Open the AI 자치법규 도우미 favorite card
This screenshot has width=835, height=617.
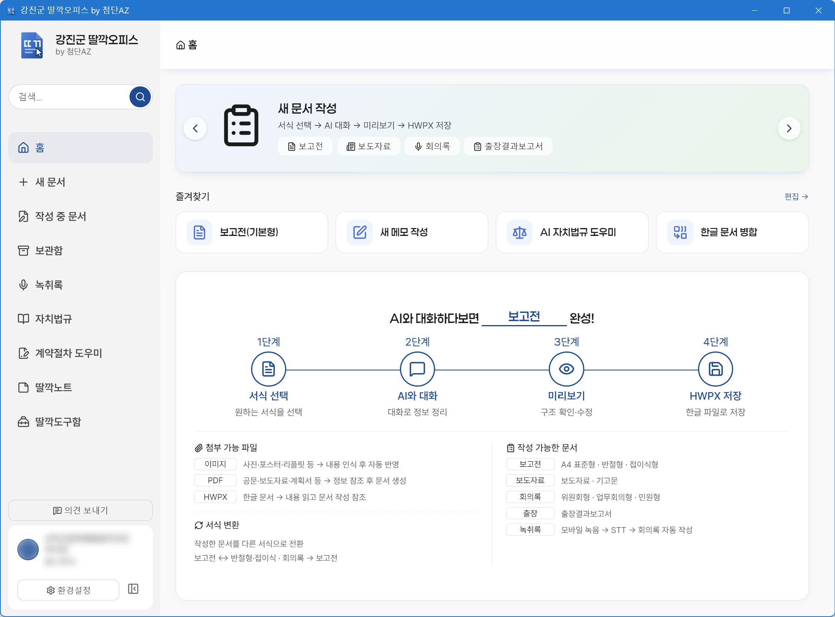[x=572, y=232]
